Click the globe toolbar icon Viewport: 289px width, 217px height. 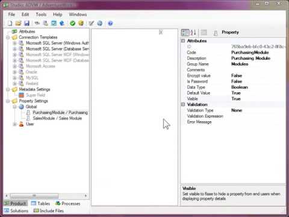point(100,24)
